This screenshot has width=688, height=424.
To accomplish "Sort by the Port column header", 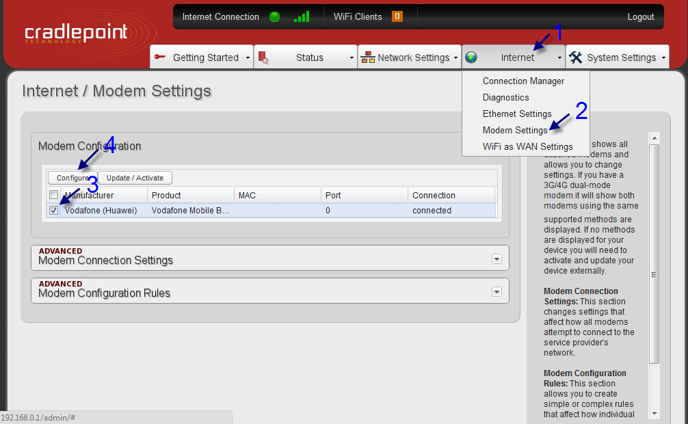I will coord(365,196).
